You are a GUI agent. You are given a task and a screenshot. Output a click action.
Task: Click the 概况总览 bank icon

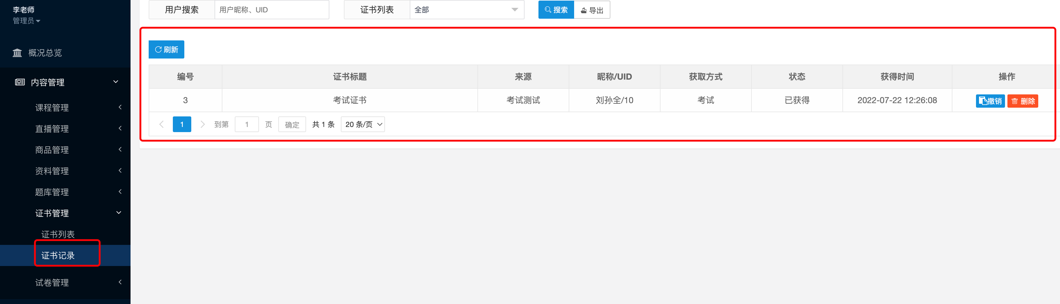coord(17,53)
